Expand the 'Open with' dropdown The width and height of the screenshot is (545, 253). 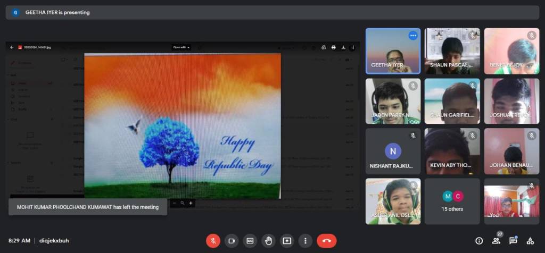point(181,47)
